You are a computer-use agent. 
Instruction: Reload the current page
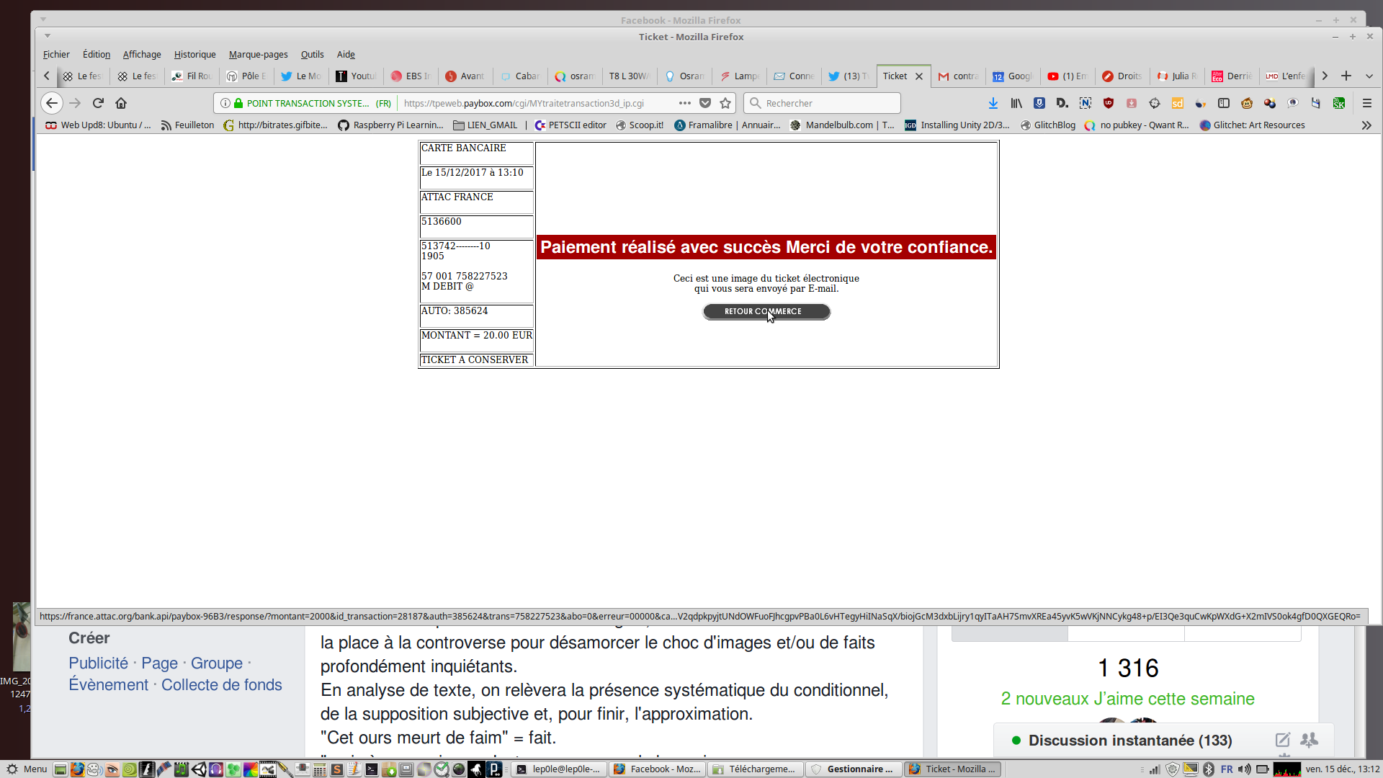coord(98,103)
